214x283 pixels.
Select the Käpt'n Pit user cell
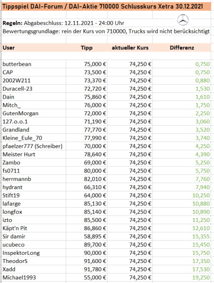point(34,228)
